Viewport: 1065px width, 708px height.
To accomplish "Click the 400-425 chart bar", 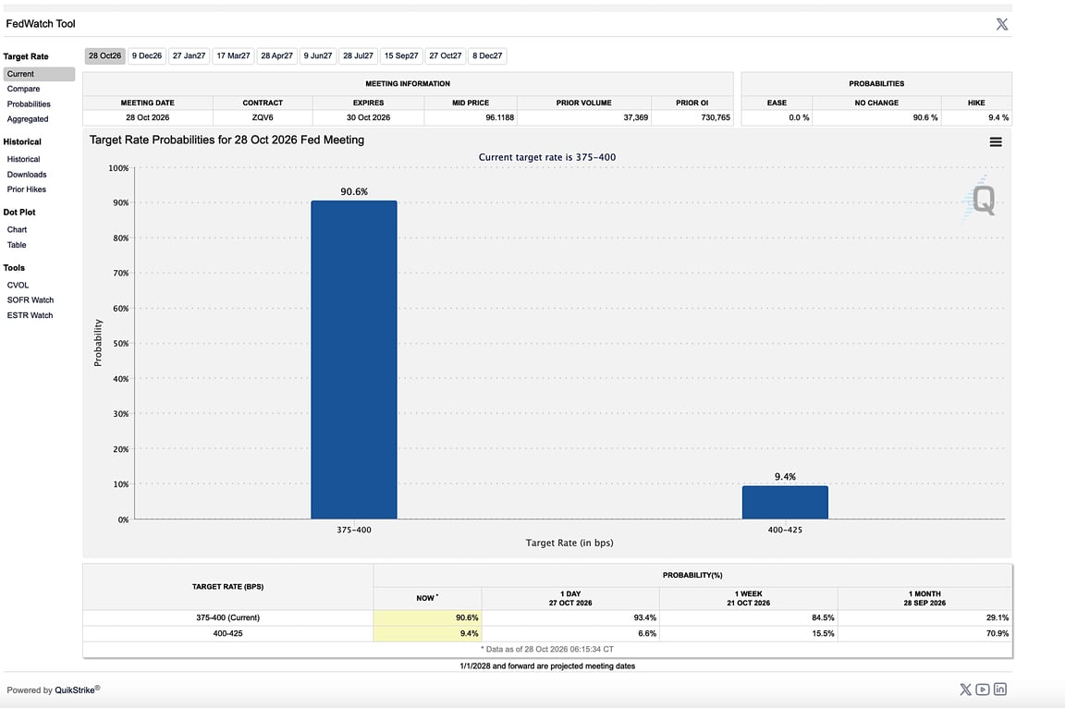I will click(785, 502).
